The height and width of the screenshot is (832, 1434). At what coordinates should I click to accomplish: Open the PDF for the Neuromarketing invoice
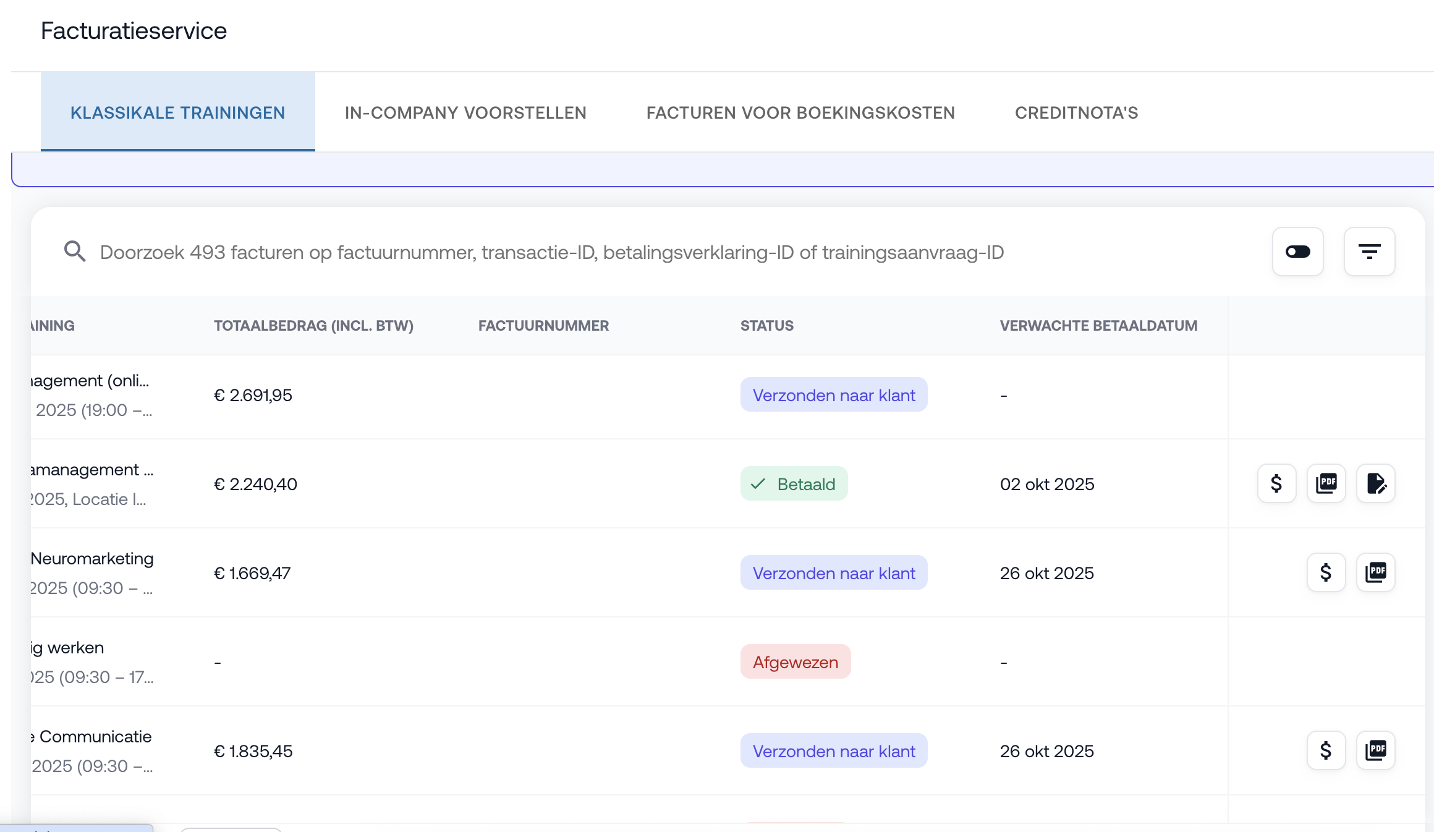[1375, 572]
